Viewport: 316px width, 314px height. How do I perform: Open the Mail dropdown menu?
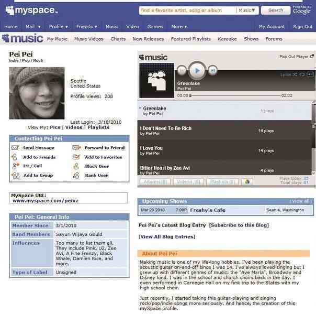tap(33, 27)
